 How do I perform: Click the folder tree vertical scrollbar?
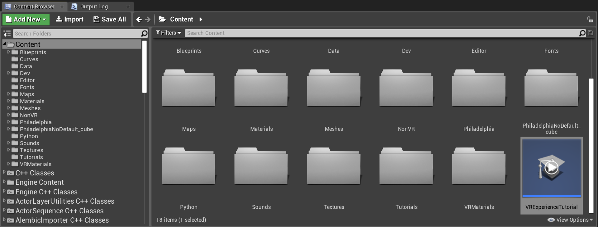pyautogui.click(x=144, y=66)
